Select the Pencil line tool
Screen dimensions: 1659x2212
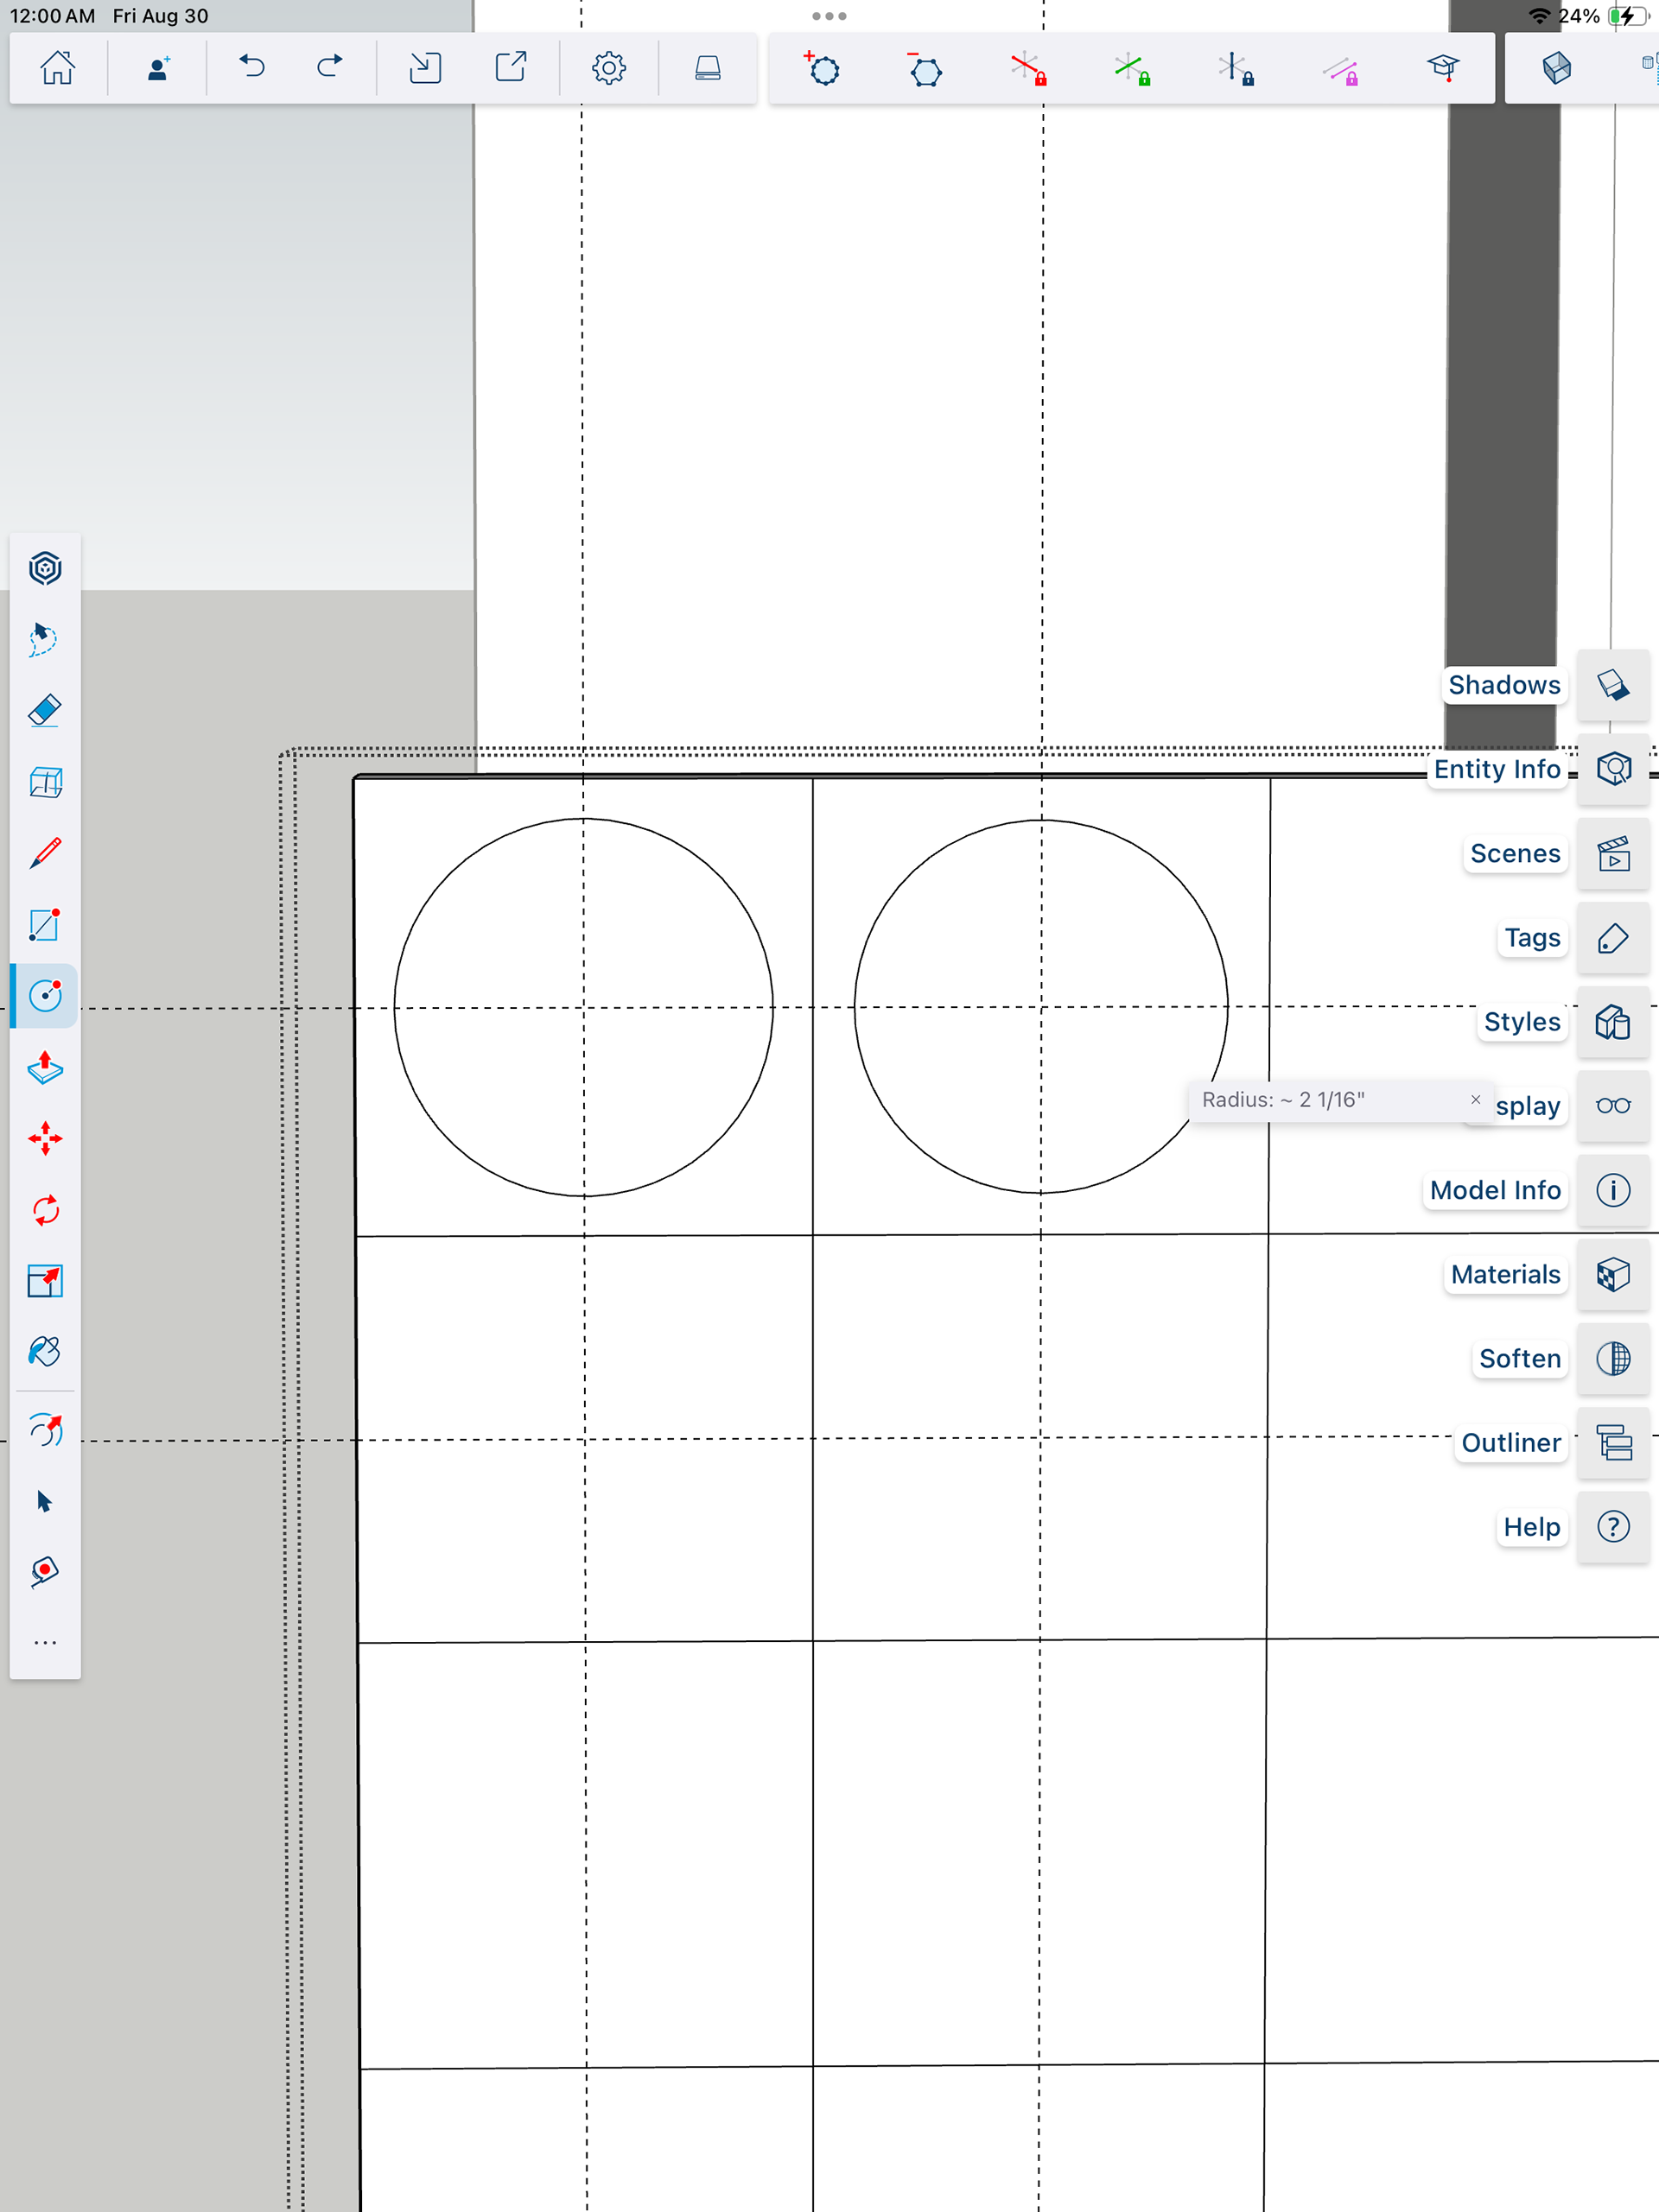[45, 853]
